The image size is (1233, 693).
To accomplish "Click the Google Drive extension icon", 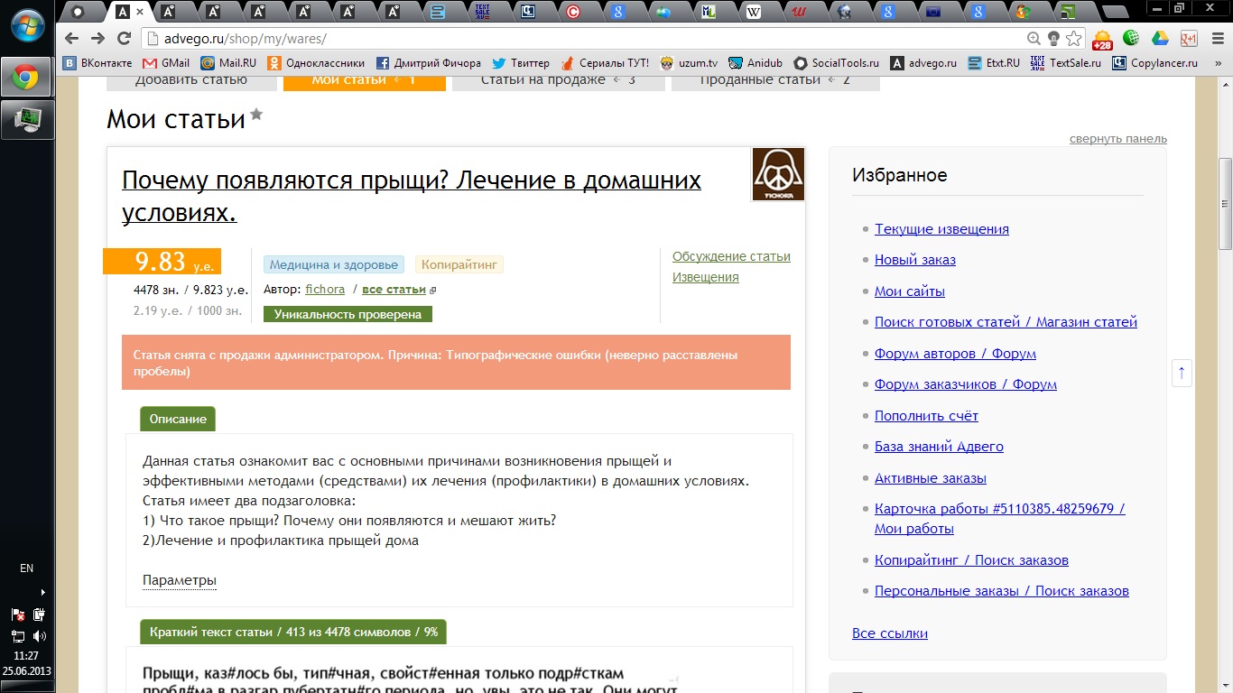I will (1160, 39).
